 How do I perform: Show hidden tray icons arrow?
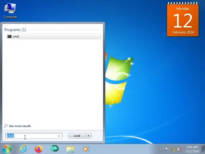161,149
